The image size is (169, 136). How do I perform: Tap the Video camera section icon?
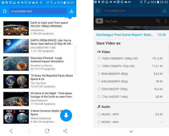(99, 52)
